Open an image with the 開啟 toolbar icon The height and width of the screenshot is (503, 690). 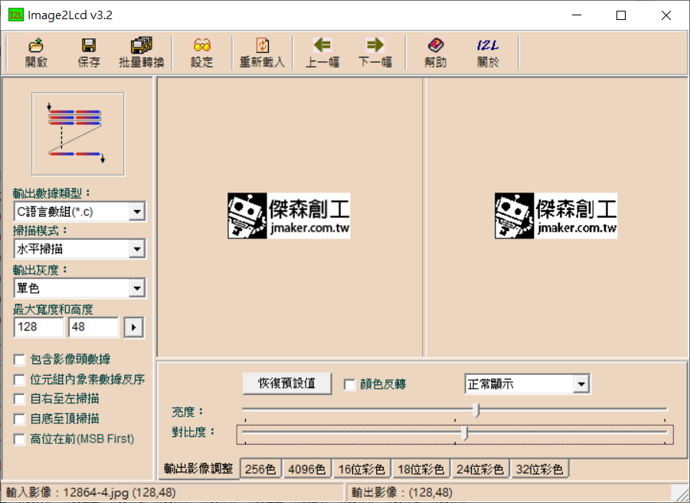point(36,52)
